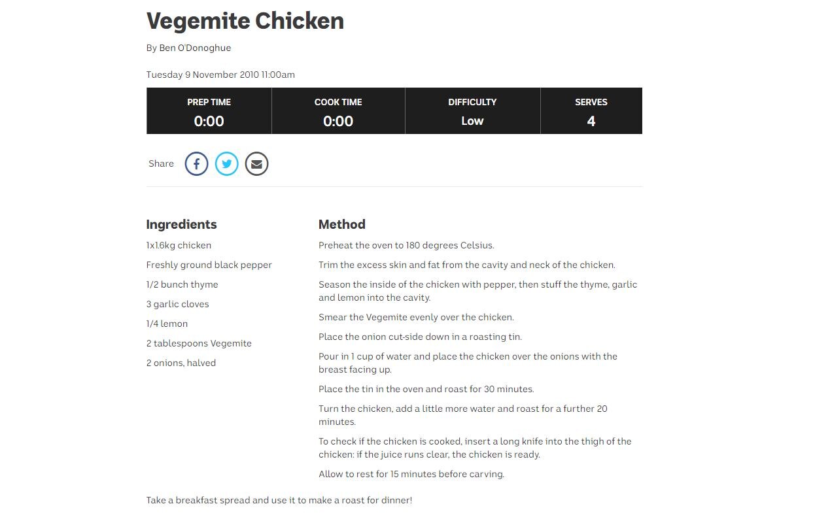
Task: Click the Cook Time 0:00 cell
Action: click(x=338, y=111)
